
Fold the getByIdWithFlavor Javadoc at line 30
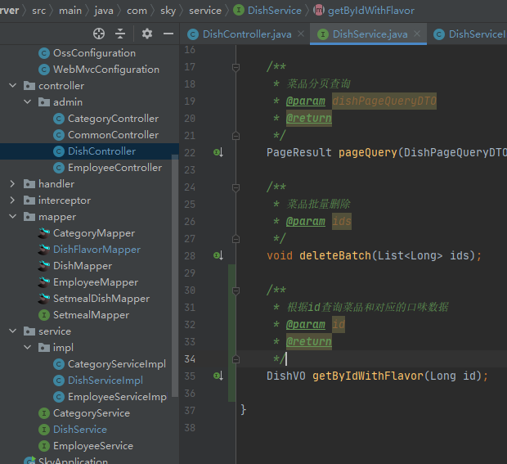(236, 291)
